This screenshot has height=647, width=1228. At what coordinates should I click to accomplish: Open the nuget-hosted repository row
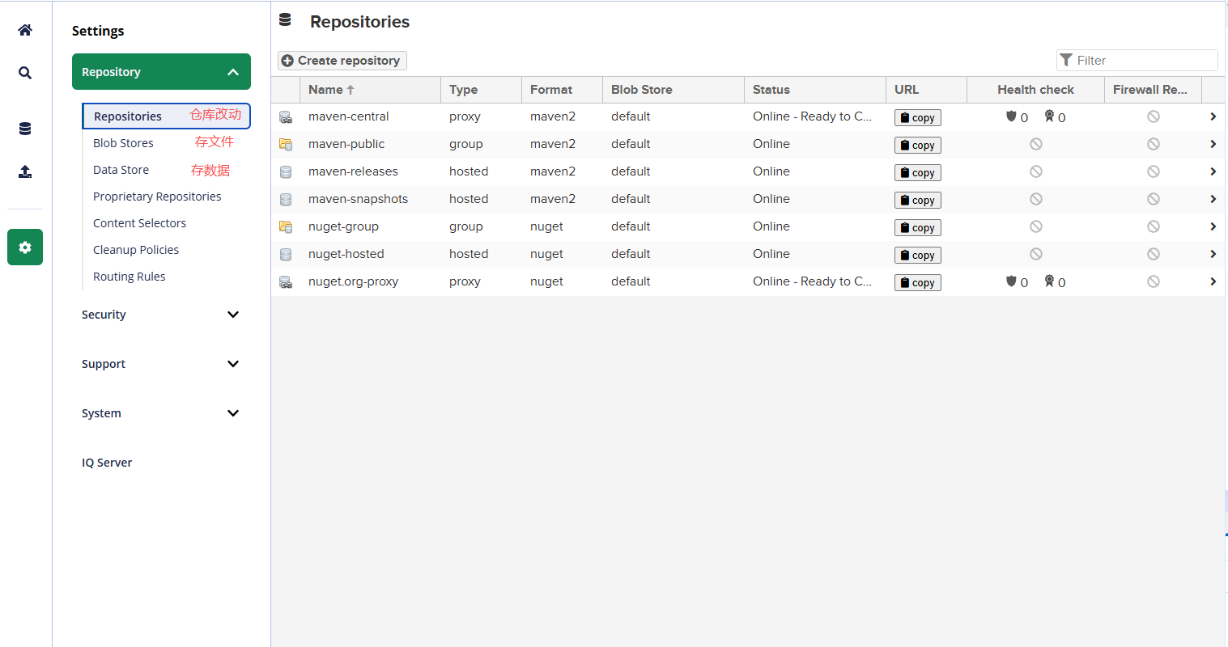(748, 254)
